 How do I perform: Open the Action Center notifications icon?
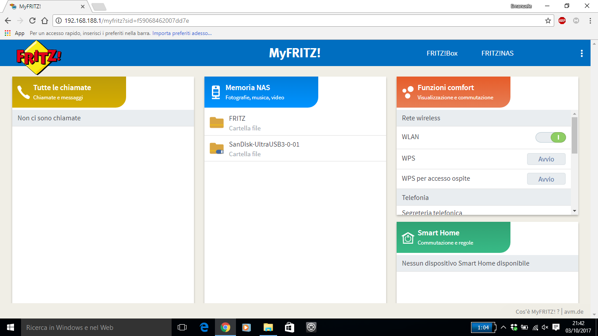[556, 327]
